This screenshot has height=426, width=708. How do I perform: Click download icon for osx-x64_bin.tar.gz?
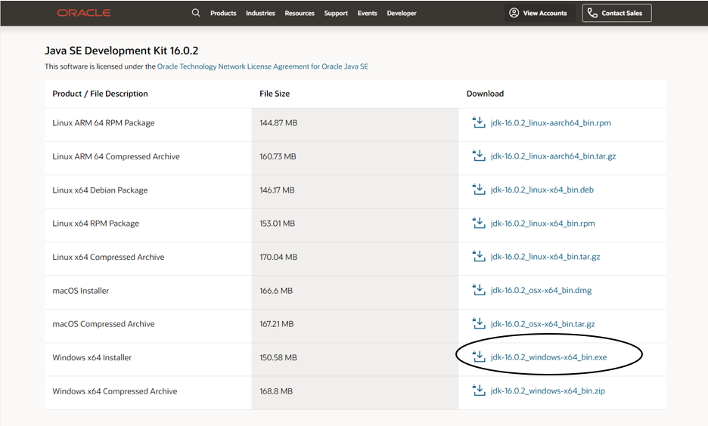point(479,323)
